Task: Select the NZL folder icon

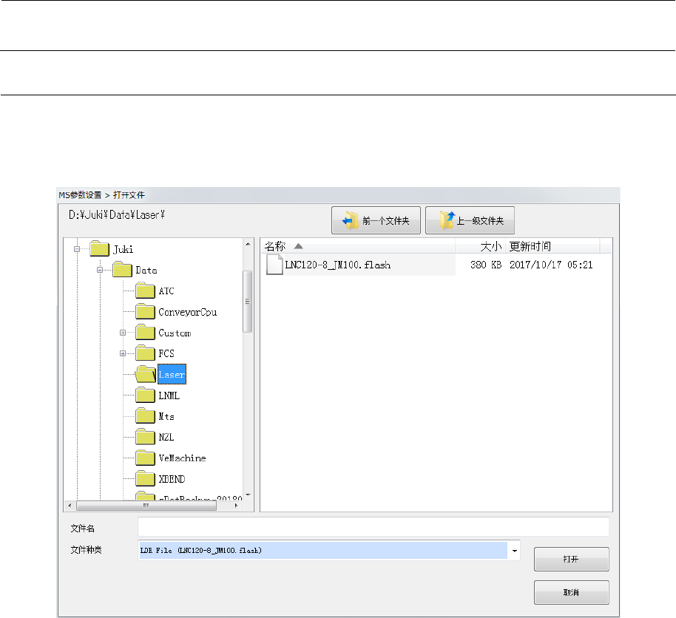Action: 145,437
